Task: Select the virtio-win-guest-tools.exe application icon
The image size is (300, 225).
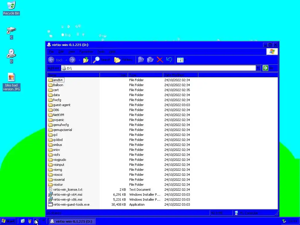Action: [x=50, y=204]
